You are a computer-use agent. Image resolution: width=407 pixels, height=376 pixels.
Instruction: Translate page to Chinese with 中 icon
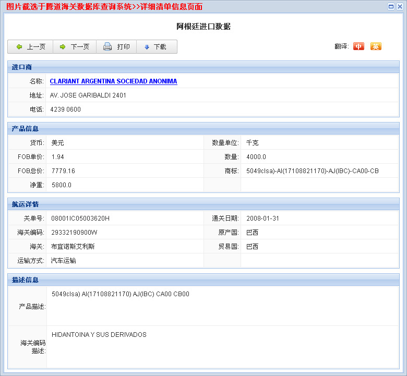tap(358, 46)
